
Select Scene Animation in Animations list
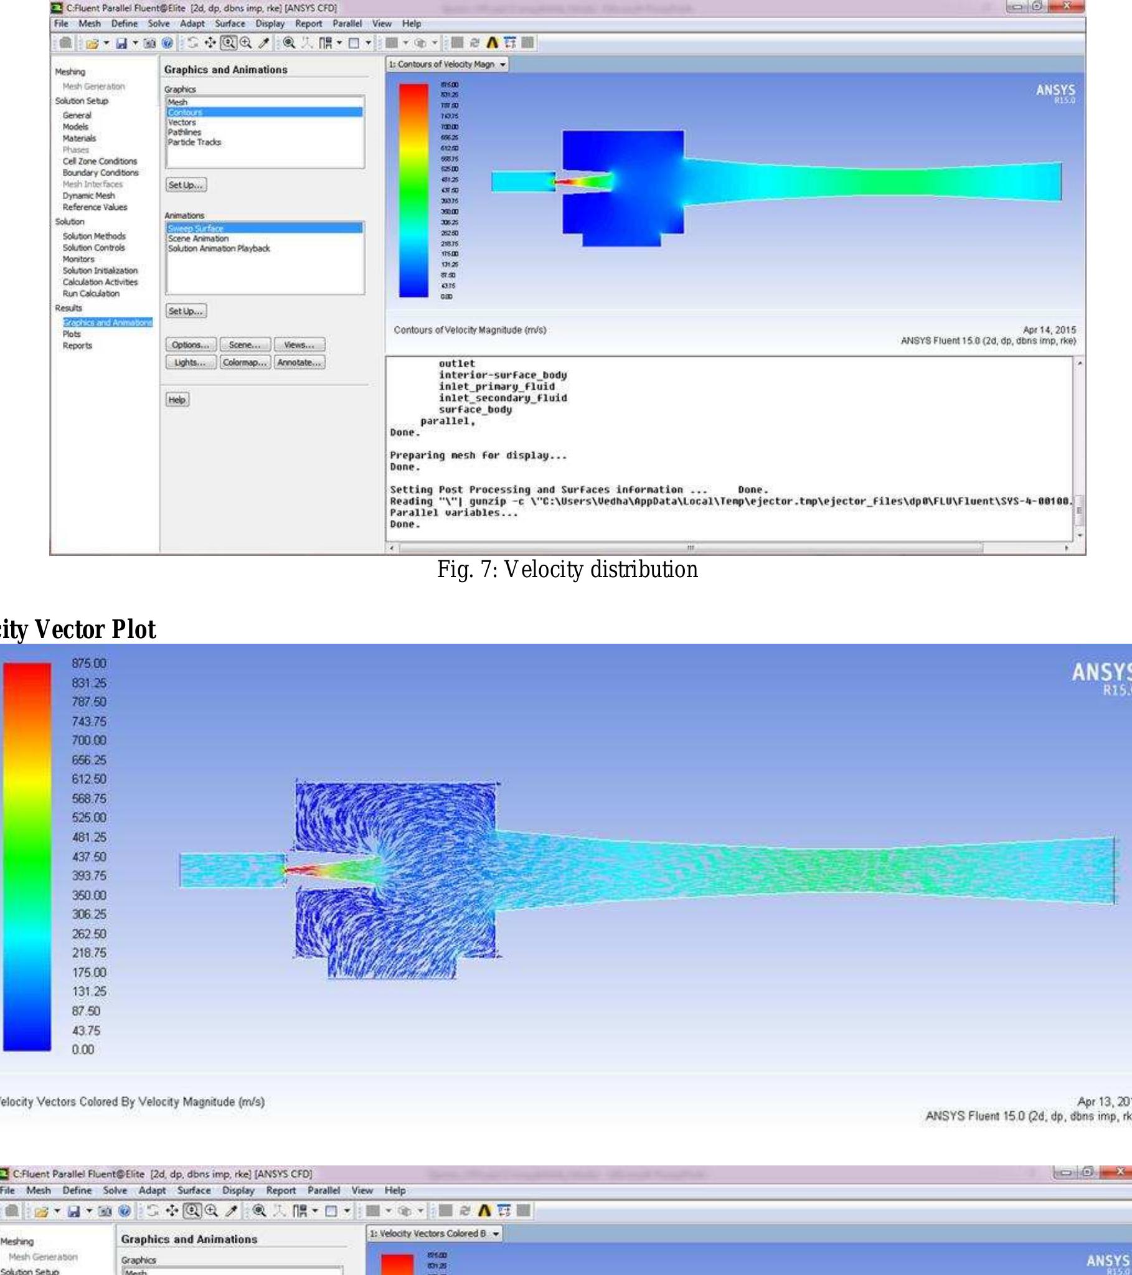pyautogui.click(x=198, y=238)
